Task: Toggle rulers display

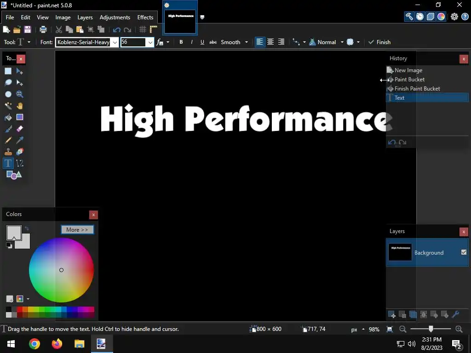Action: [154, 29]
